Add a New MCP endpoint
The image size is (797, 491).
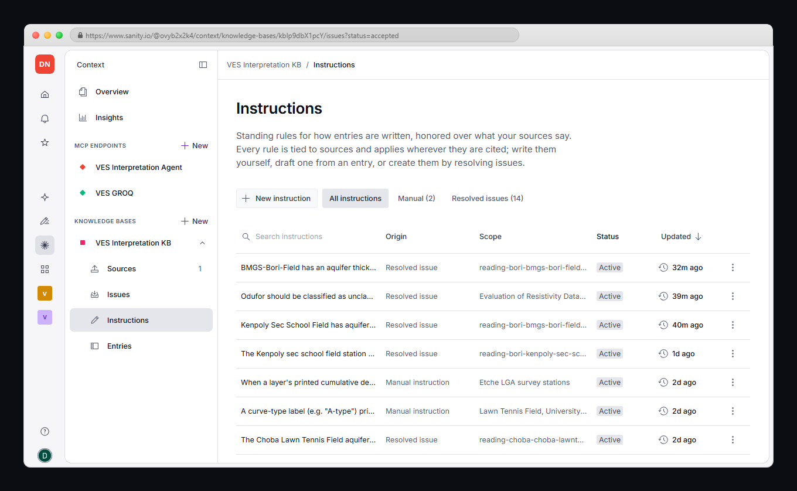(x=195, y=146)
